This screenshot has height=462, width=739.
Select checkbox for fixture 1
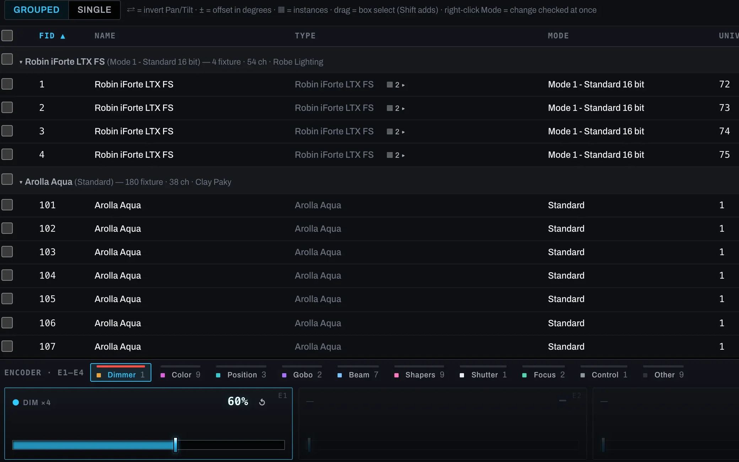tap(7, 84)
